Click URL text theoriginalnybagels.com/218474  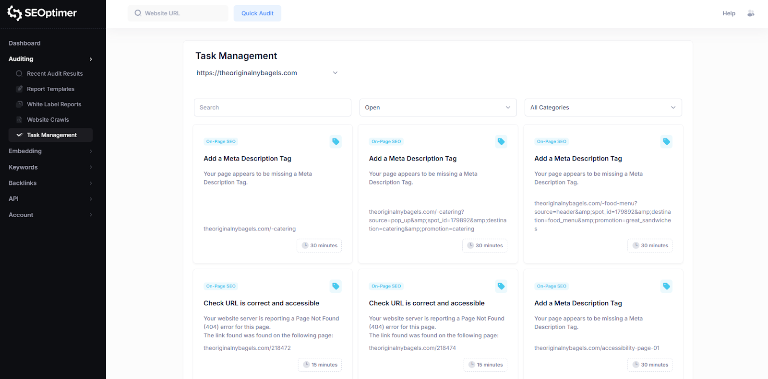pyautogui.click(x=412, y=348)
